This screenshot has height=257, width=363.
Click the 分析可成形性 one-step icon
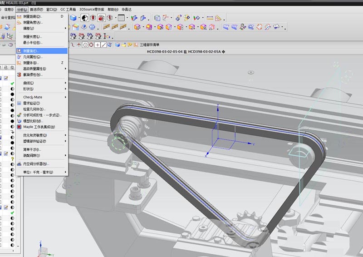pos(19,115)
